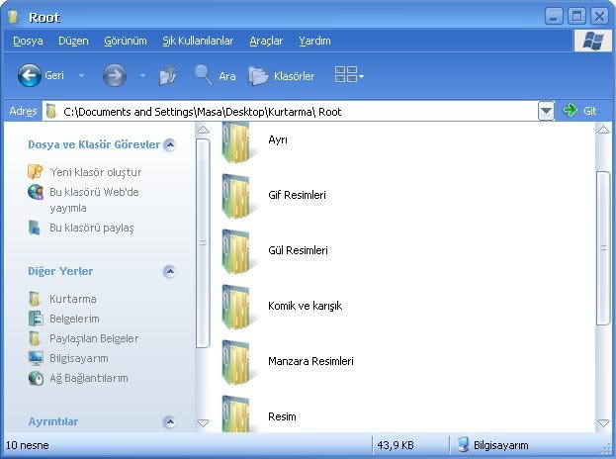Open Belgelerim link
616x459 pixels.
(74, 319)
